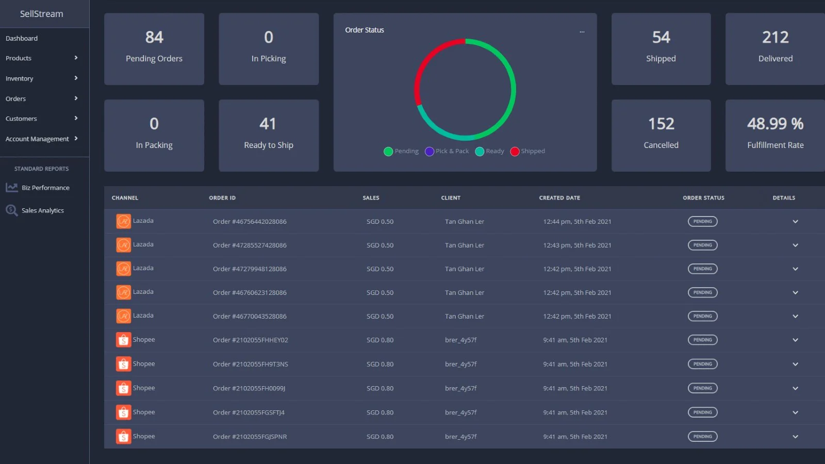Expand details of order #47285527428086
825x464 pixels.
click(x=795, y=245)
